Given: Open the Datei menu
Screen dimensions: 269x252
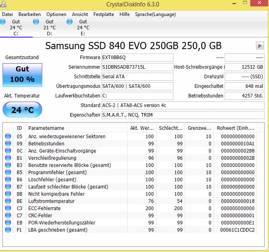Looking at the screenshot, I should point(7,14).
